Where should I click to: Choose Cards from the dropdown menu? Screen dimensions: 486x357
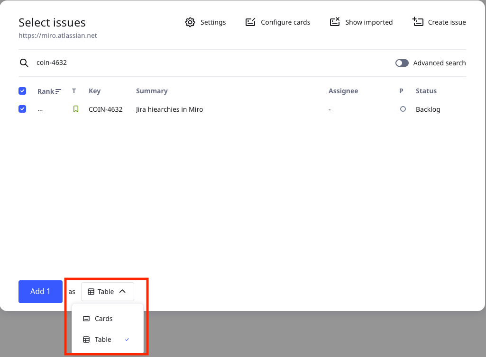[x=103, y=319]
